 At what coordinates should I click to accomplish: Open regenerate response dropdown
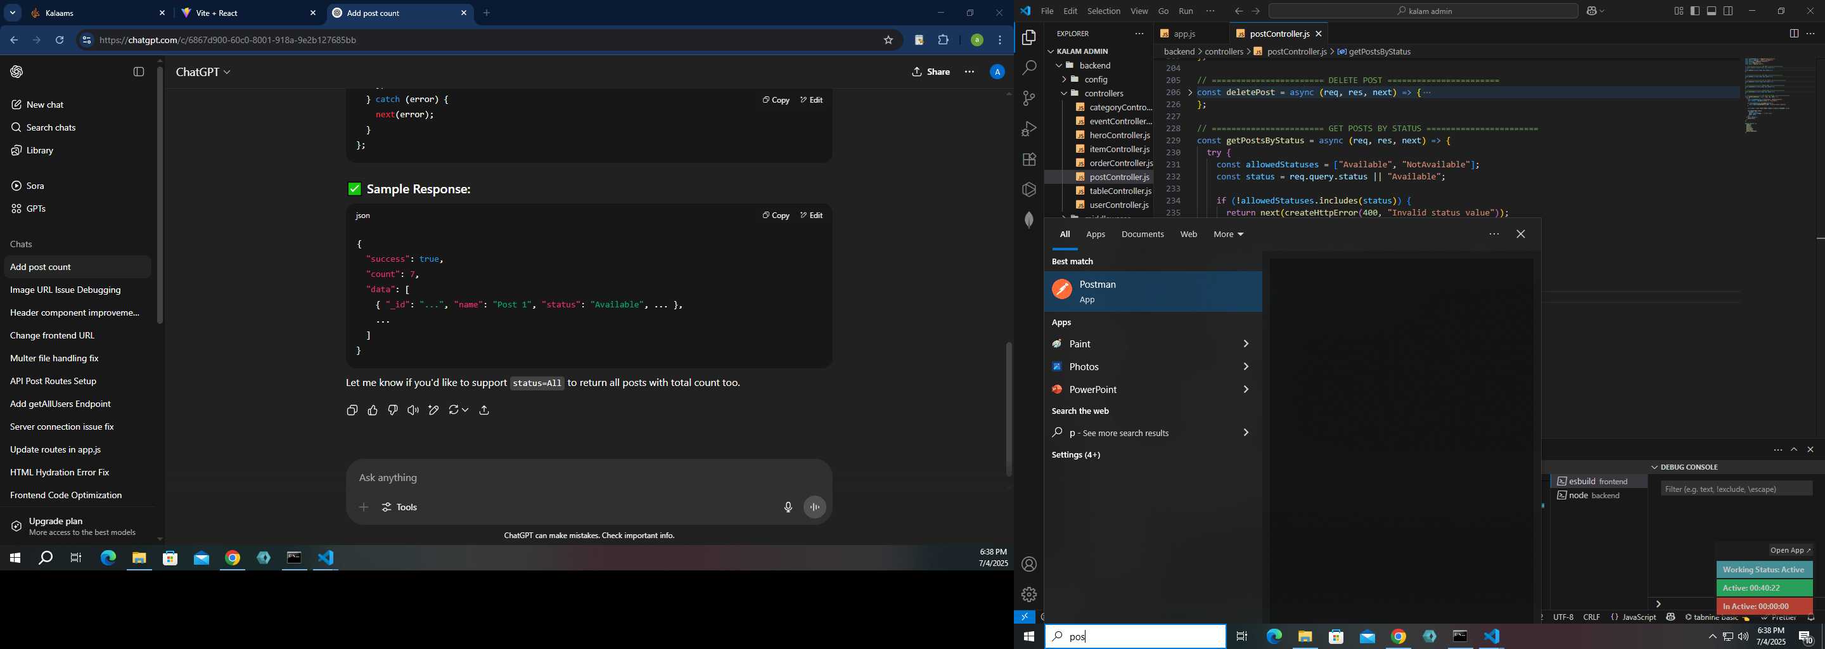coord(458,410)
